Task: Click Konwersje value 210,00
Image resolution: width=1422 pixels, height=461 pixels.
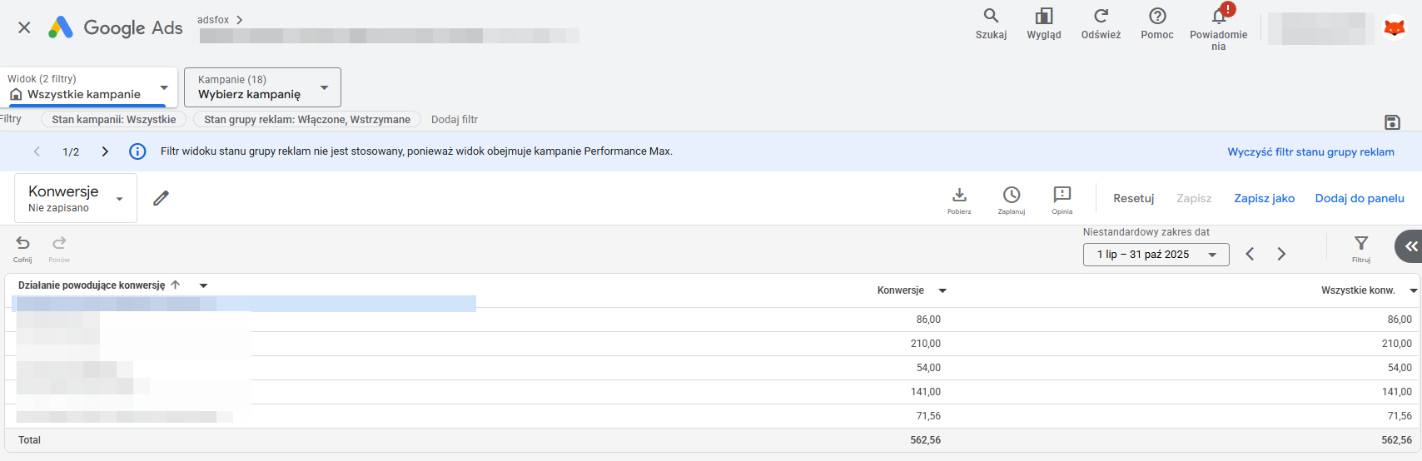Action: click(x=926, y=344)
